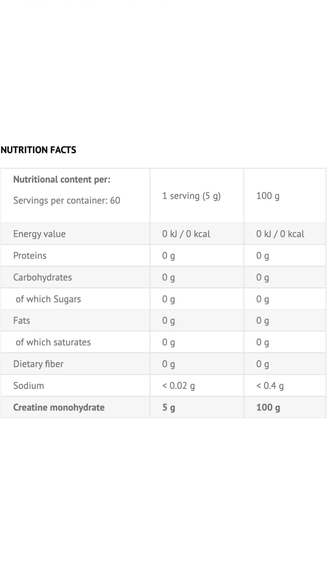Click 'Servings per container: 60' text
The width and height of the screenshot is (327, 561).
tap(67, 200)
